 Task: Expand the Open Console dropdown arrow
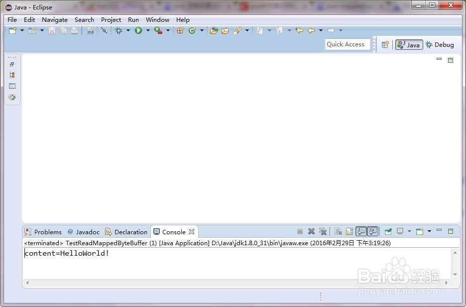[430, 231]
